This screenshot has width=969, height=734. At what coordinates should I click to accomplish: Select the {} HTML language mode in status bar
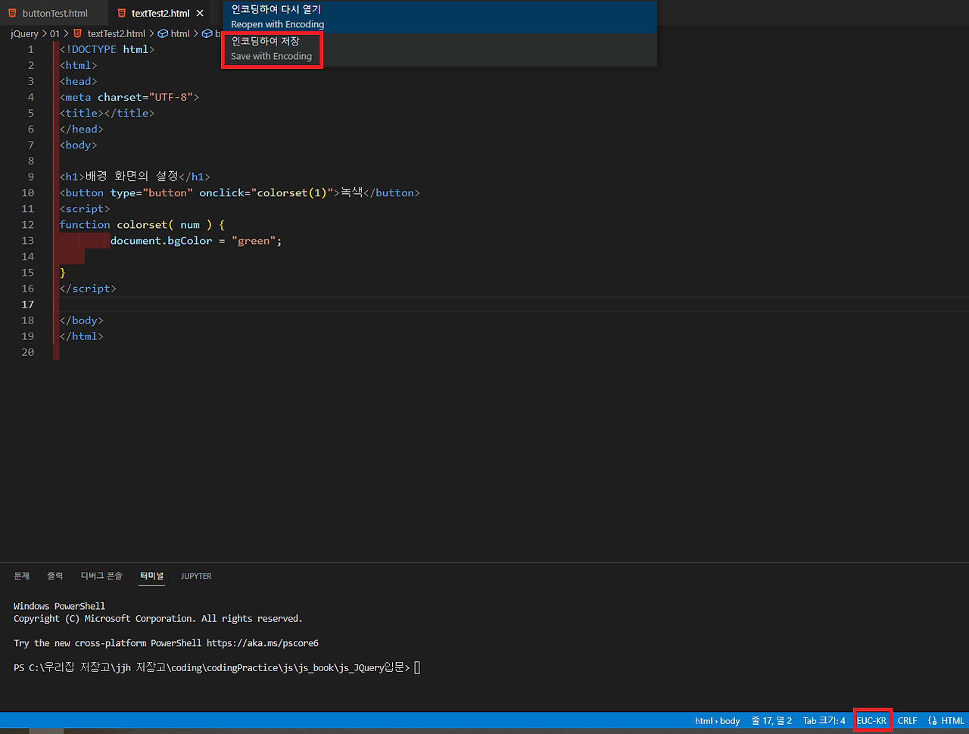click(x=946, y=720)
